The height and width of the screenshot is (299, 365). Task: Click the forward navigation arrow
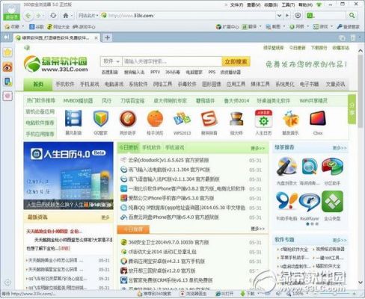[38, 16]
